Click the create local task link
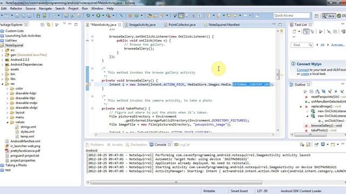The width and height of the screenshot is (346, 194). (x=305, y=74)
